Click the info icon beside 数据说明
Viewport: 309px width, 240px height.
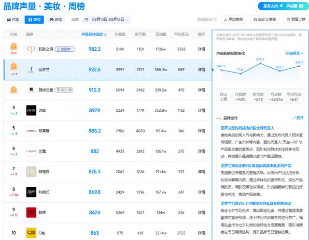215,20
